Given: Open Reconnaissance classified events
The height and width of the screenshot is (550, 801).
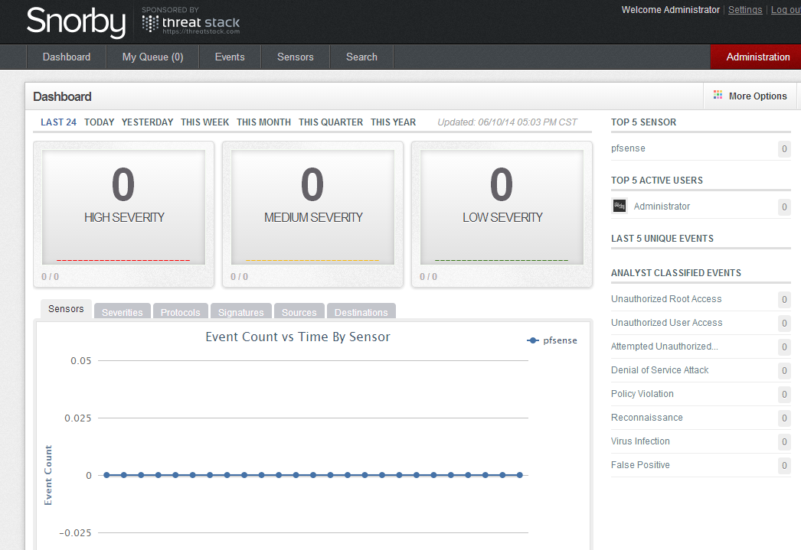Looking at the screenshot, I should [x=647, y=418].
